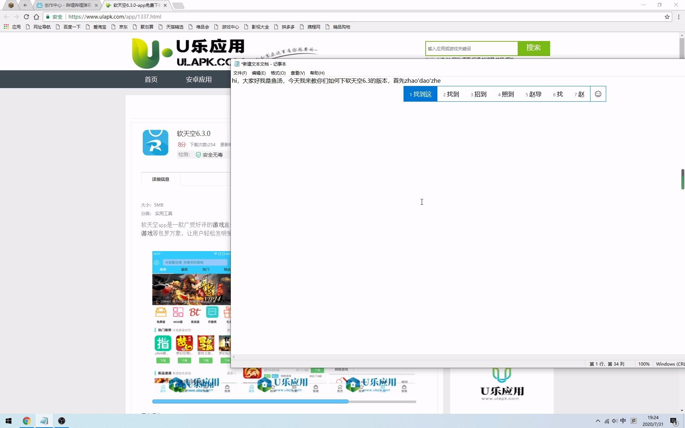Screen dimensions: 685x428
Task: Open the 游戏中心 bookmark
Action: (x=227, y=27)
